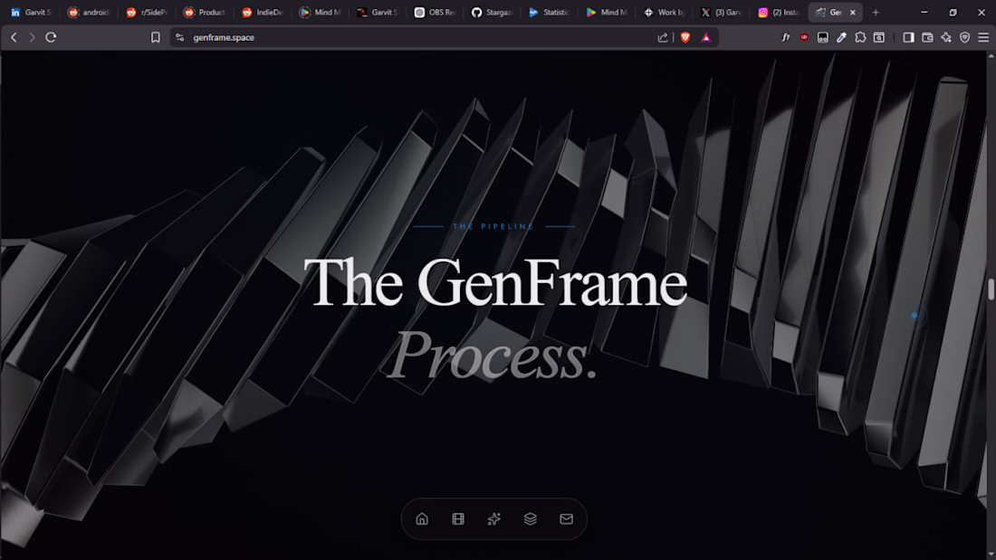Open Leo AI sparkle icon
The image size is (996, 560).
tap(946, 37)
